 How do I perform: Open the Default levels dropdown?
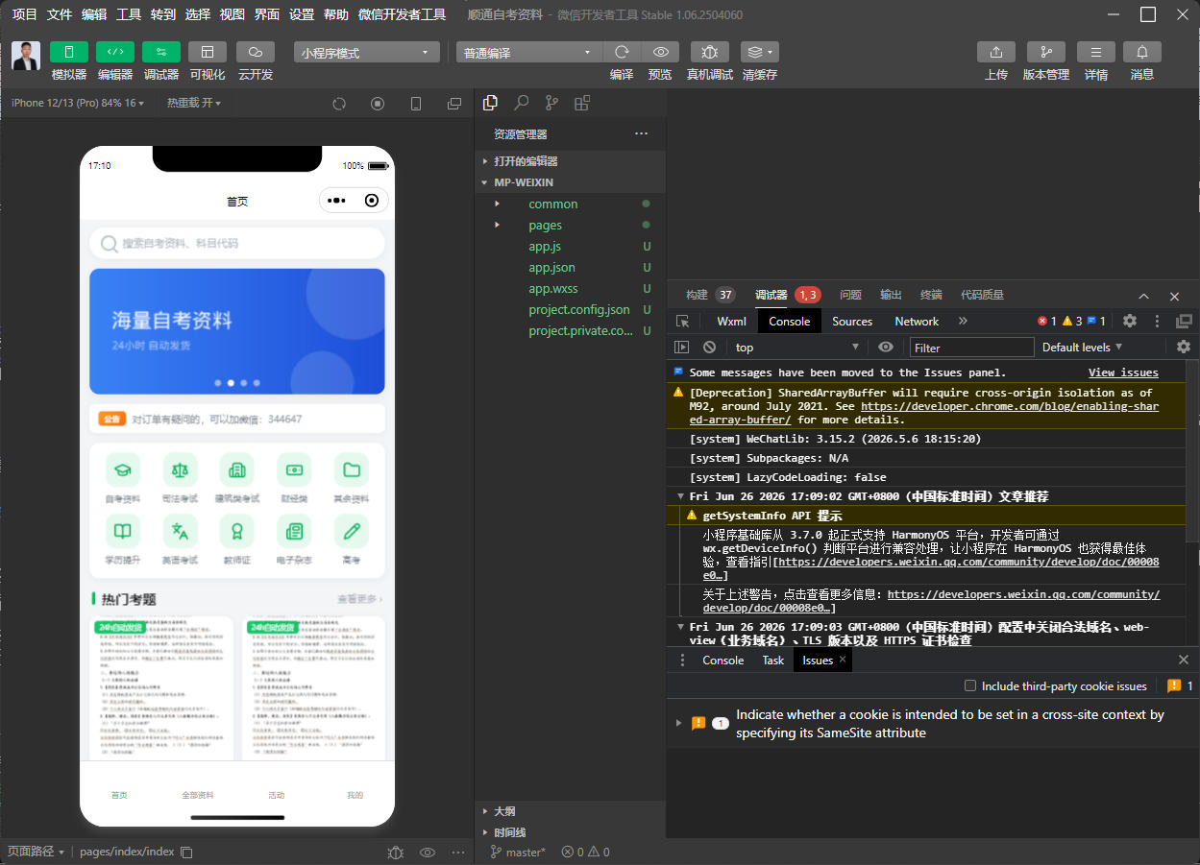tap(1083, 348)
